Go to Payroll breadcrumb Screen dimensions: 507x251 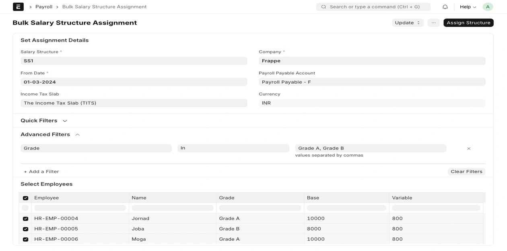pyautogui.click(x=44, y=7)
